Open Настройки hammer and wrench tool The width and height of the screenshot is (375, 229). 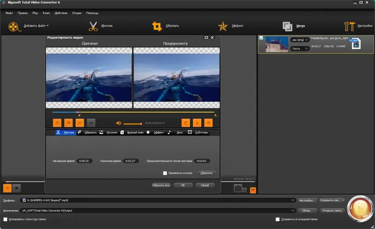point(349,26)
